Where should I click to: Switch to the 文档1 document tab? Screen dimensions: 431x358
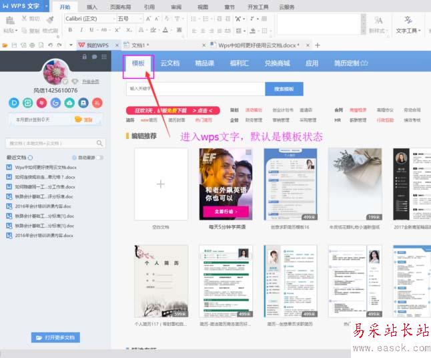tap(163, 45)
